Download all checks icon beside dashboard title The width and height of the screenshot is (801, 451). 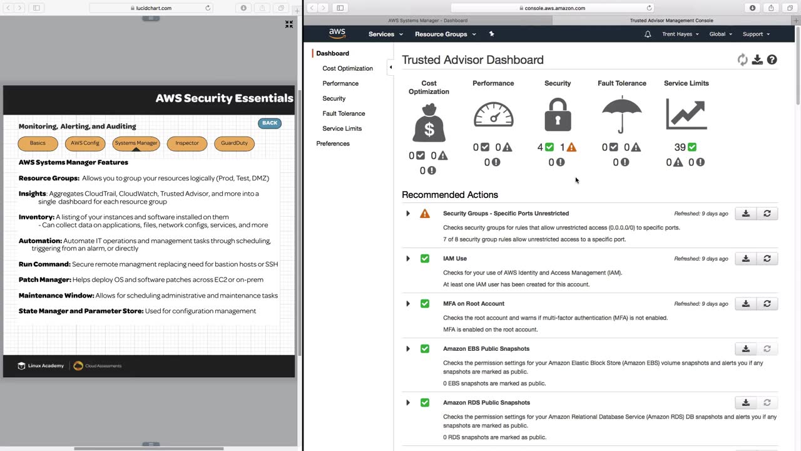coord(757,60)
